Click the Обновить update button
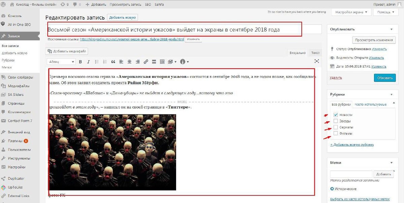 [384, 78]
